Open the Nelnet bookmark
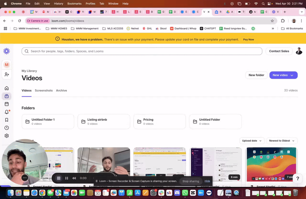 [133, 28]
